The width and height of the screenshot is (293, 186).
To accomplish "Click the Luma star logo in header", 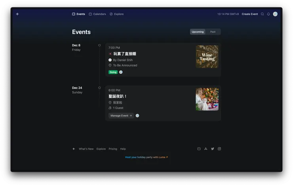I will [17, 14].
